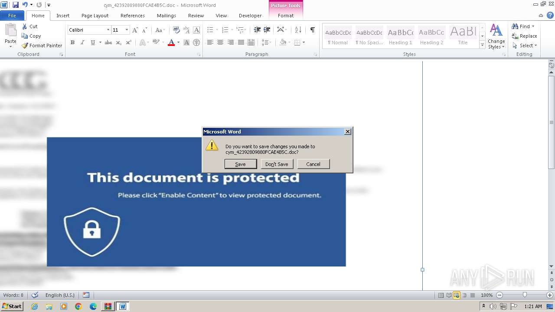Clear formatting with the eraser icon
This screenshot has width=555, height=312.
point(176,30)
